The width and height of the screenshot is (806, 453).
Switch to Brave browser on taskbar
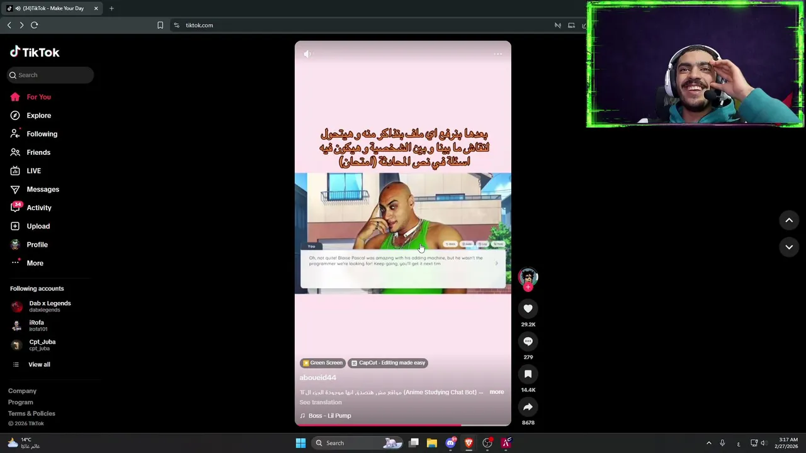pos(468,443)
